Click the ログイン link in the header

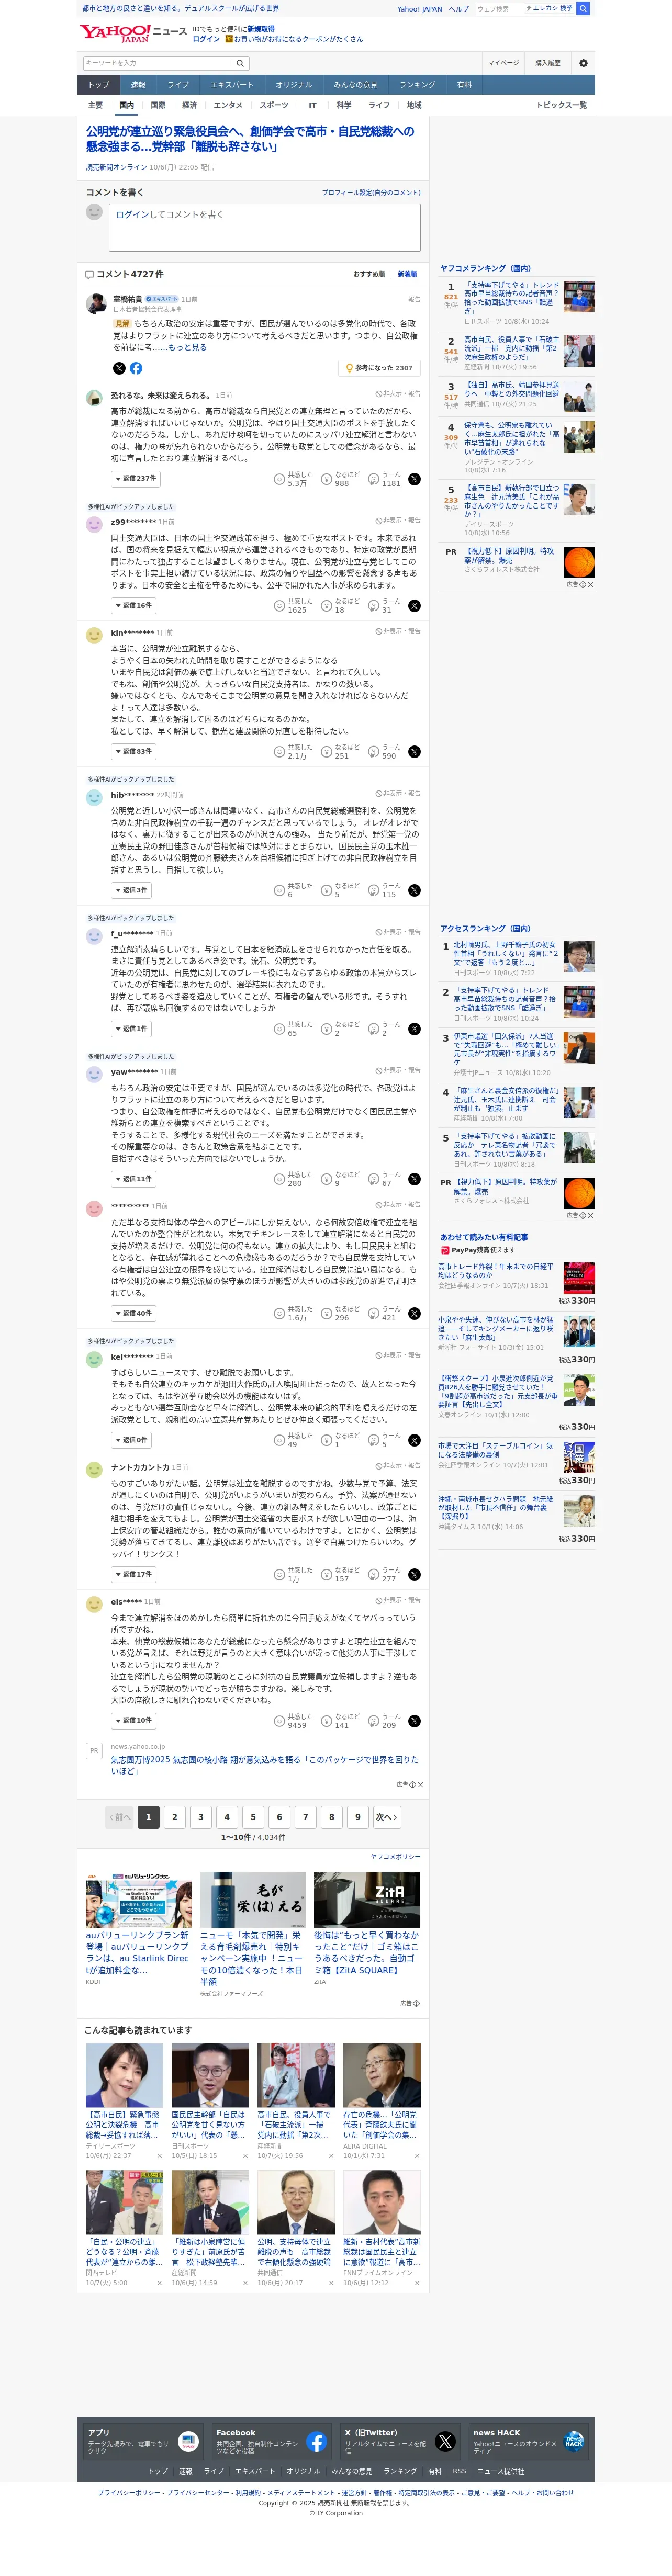(206, 39)
